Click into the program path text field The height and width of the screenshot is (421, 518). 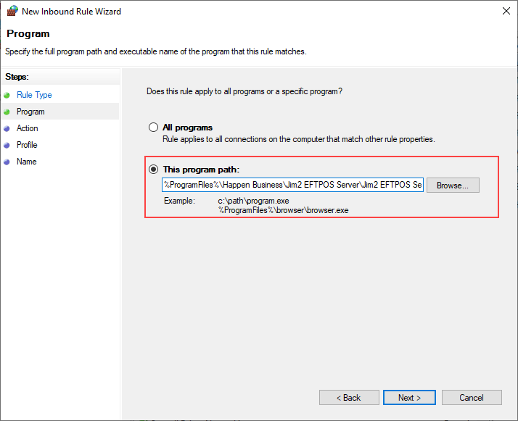[x=292, y=186]
